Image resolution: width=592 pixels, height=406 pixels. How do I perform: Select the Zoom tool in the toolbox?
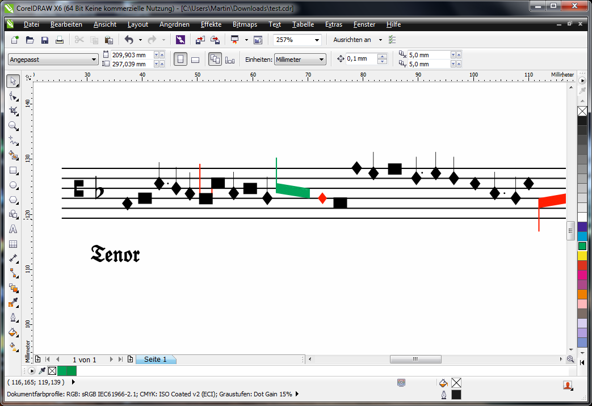point(13,126)
